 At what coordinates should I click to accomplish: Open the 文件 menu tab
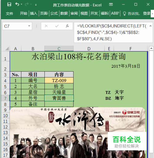point(10,14)
